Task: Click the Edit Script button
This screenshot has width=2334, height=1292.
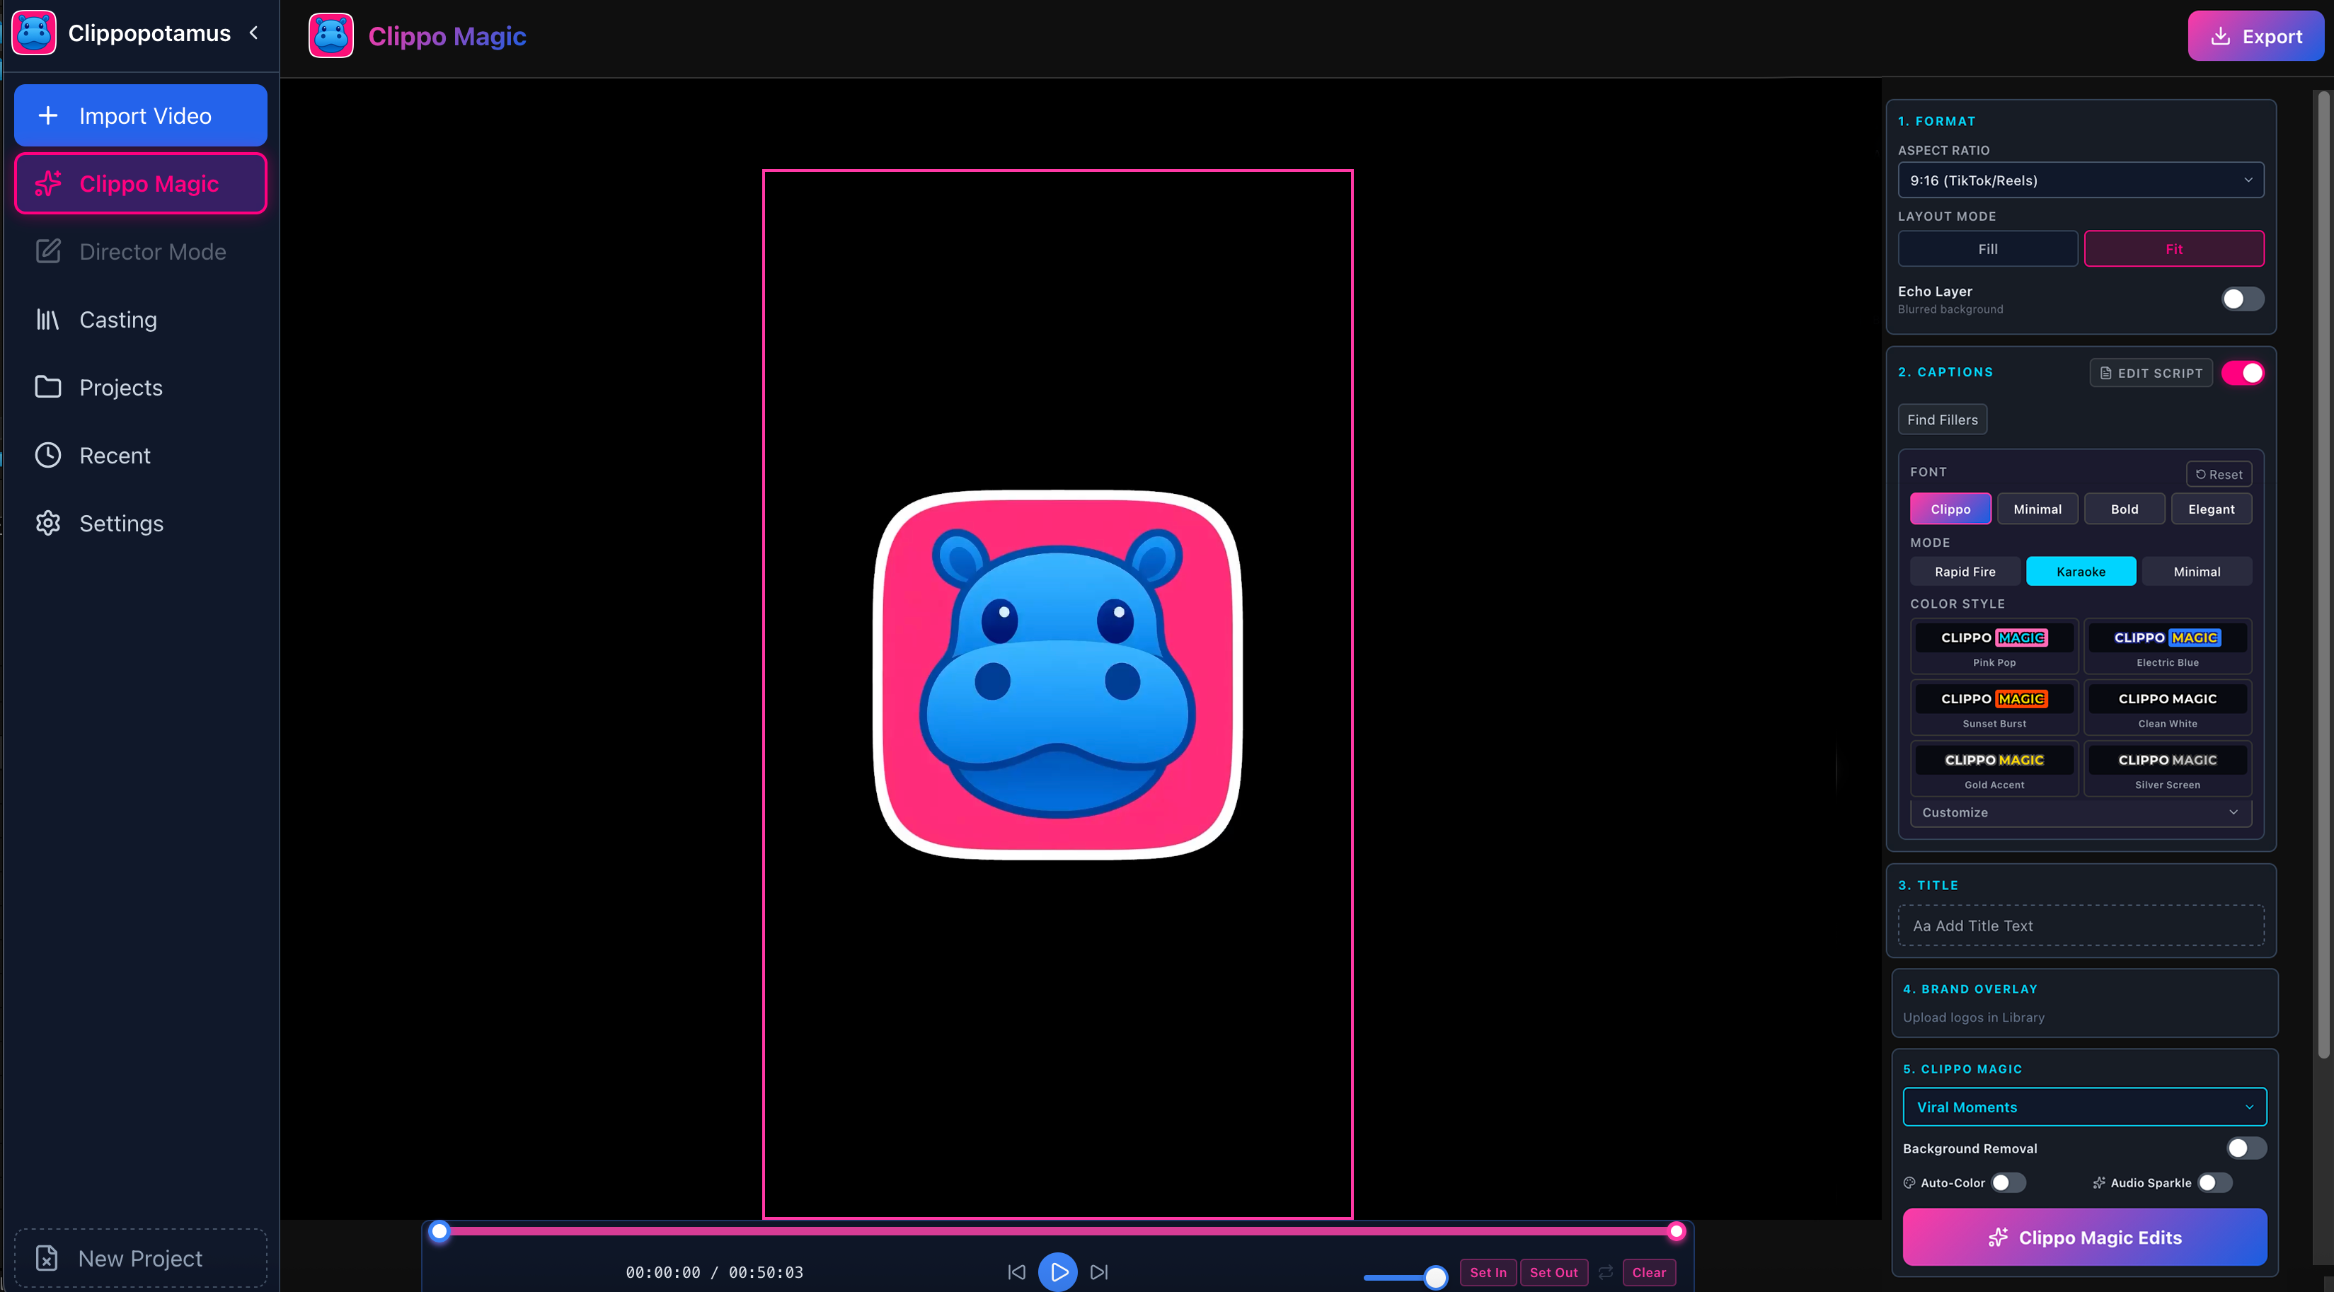Action: [x=2151, y=374]
